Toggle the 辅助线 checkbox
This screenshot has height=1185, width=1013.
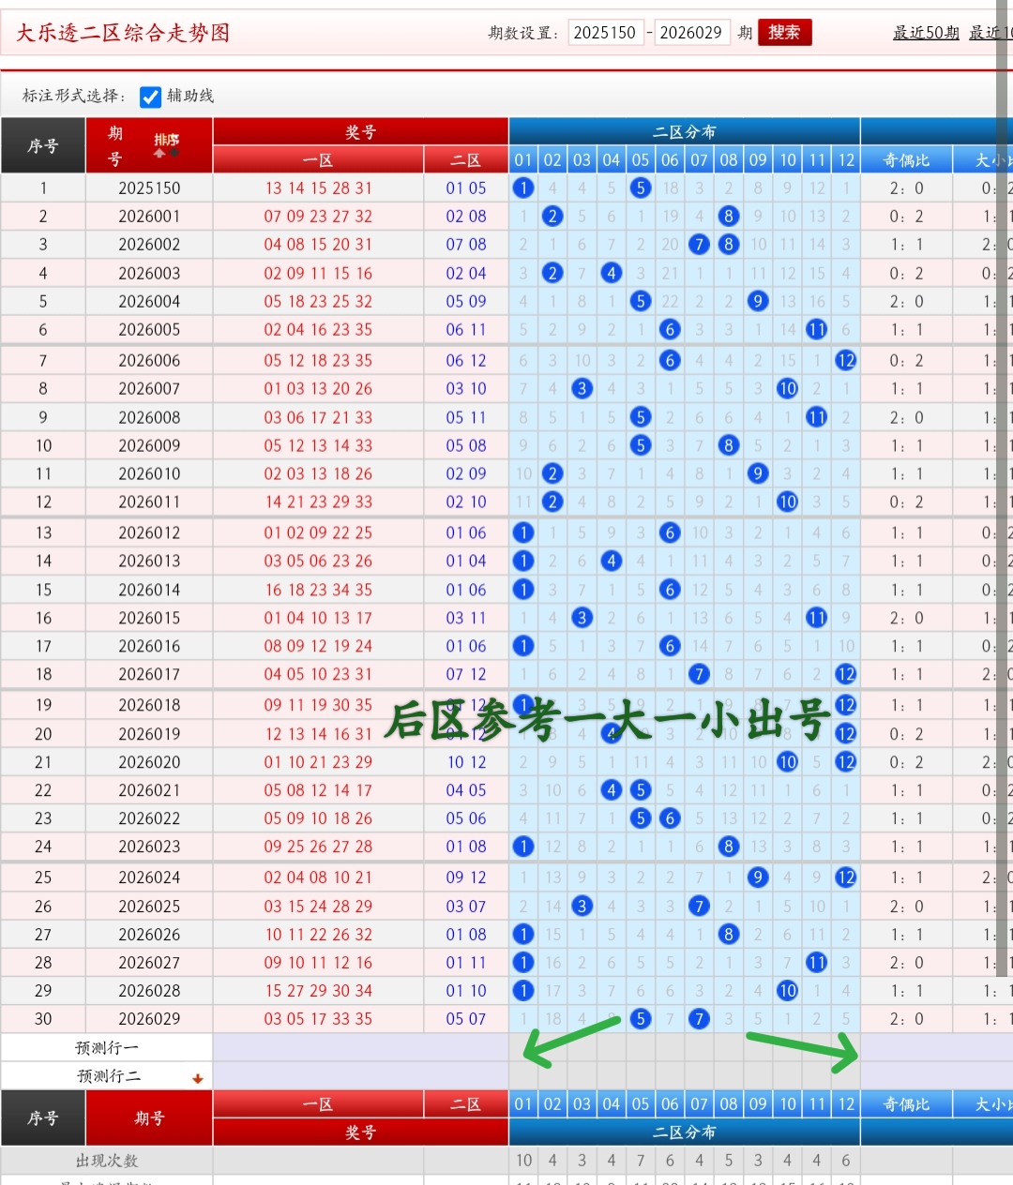click(150, 97)
